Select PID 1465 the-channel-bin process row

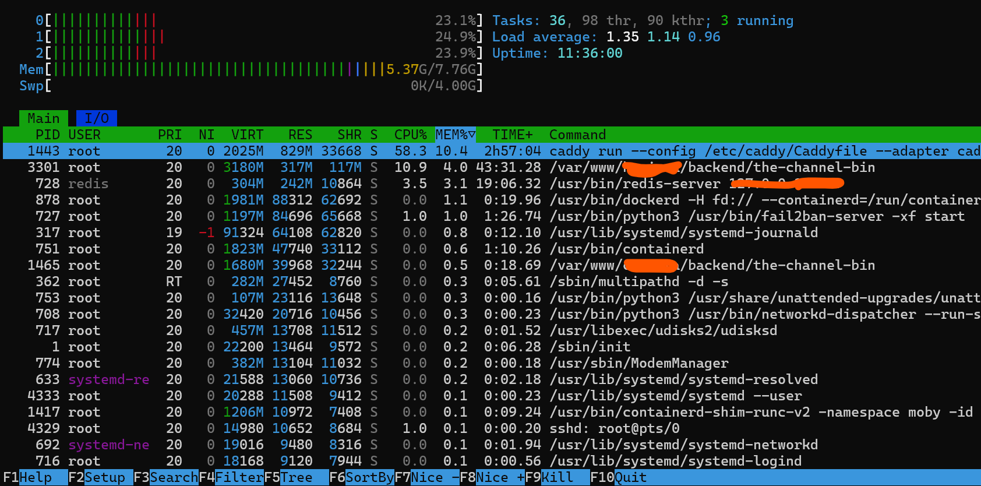492,265
